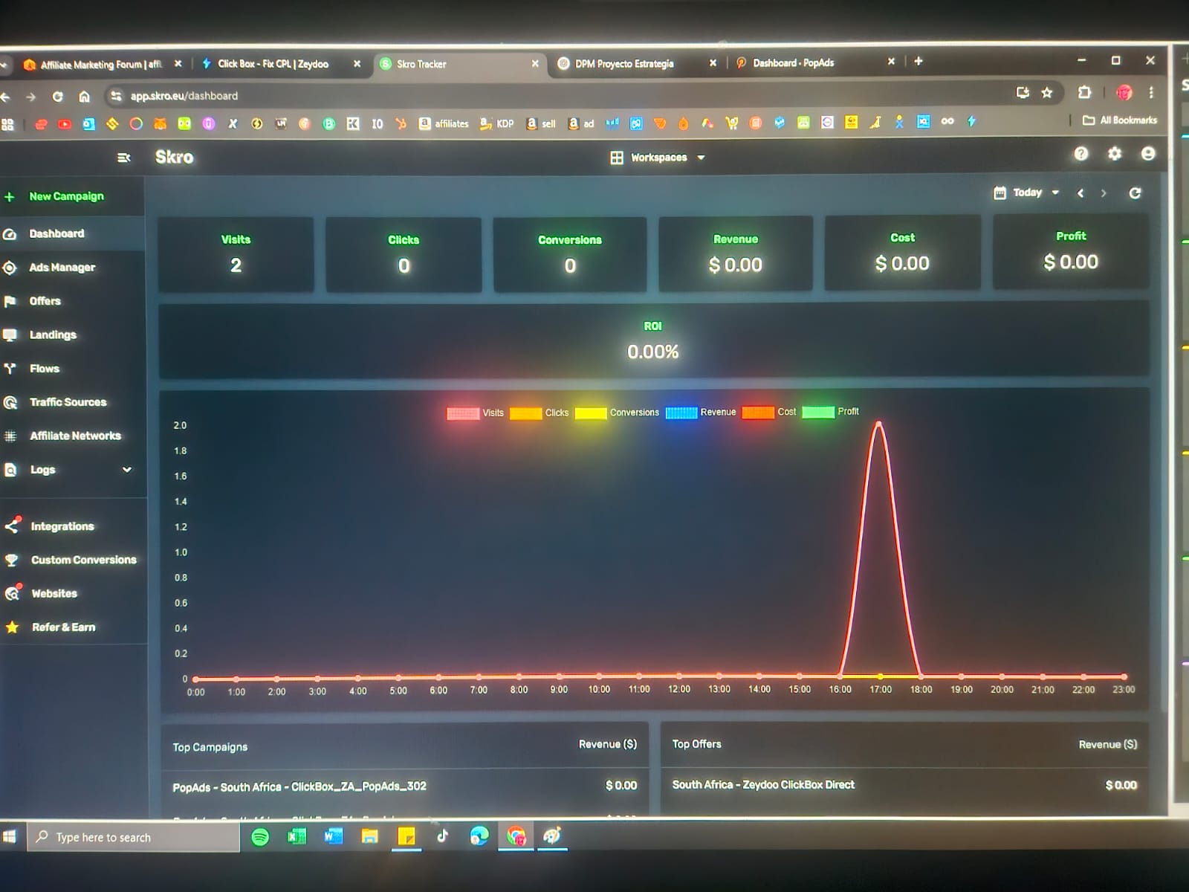Click the Chrome reload page icon
Screen dimensions: 1189x892
[57, 97]
